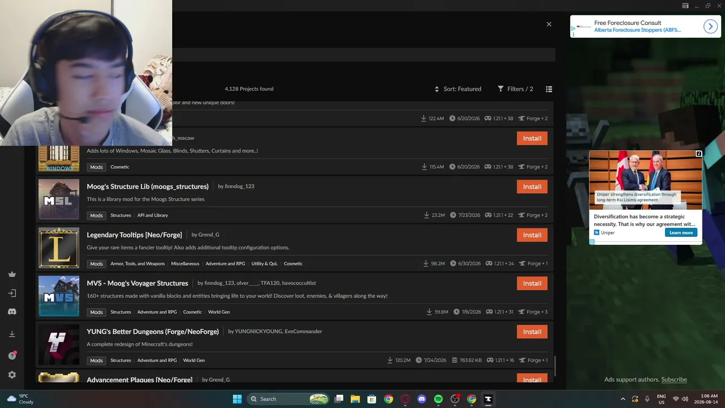This screenshot has width=725, height=408.
Task: Open File Explorer from the taskbar
Action: click(355, 399)
